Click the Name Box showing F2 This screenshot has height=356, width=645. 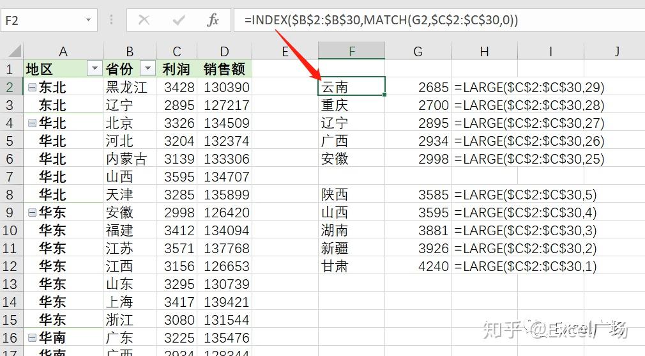click(x=49, y=20)
